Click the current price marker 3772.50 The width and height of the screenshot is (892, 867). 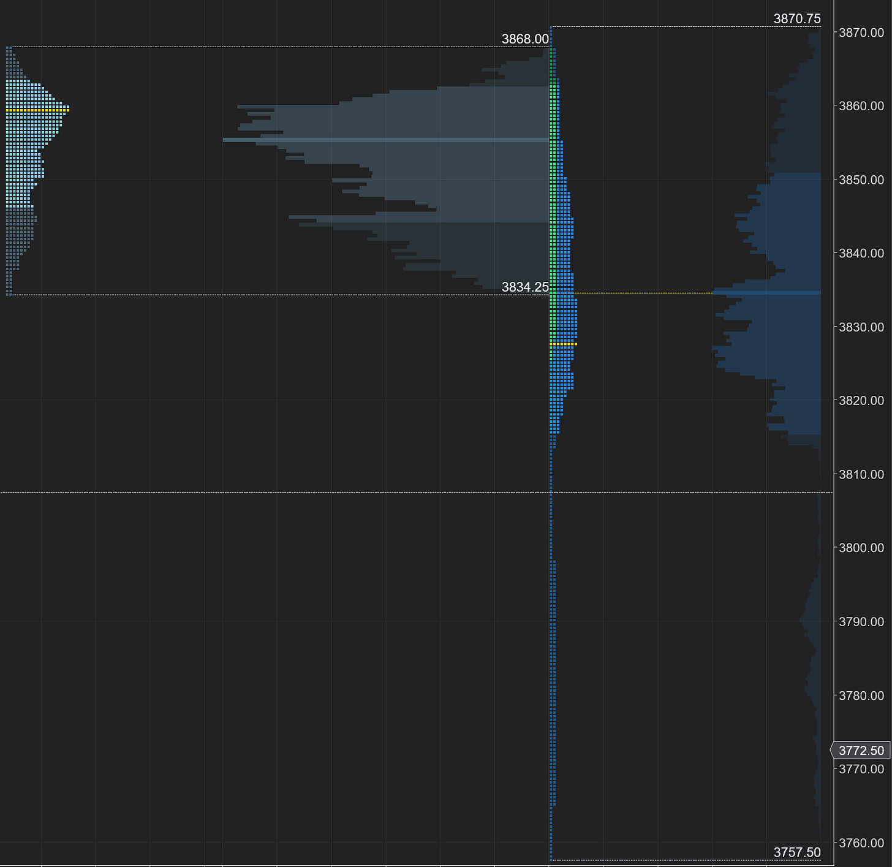[x=861, y=751]
